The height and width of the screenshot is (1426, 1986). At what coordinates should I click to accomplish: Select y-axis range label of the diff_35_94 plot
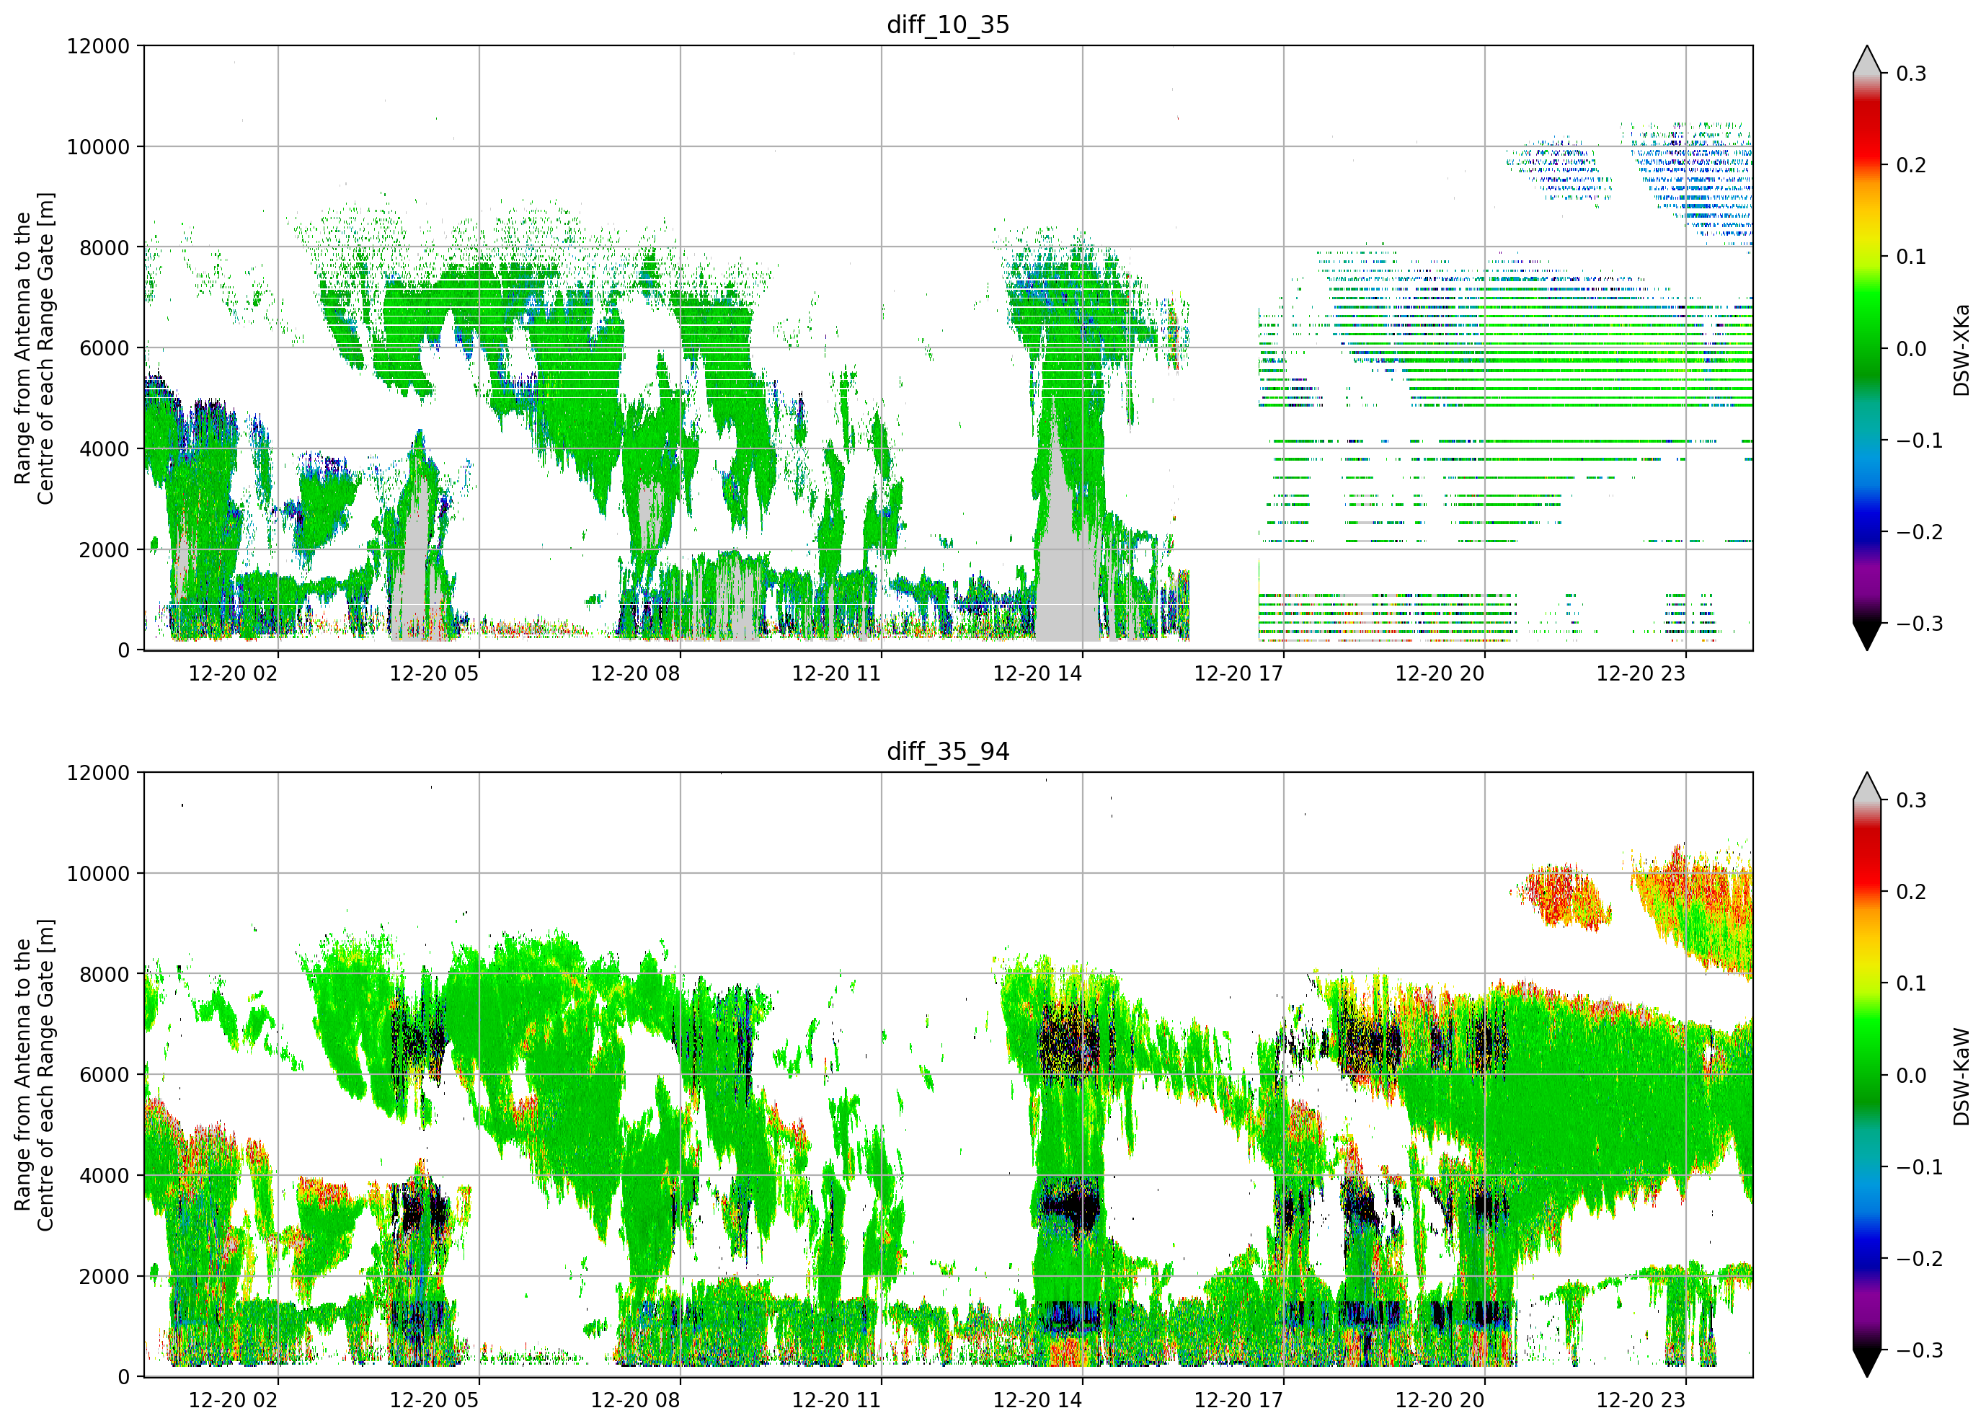tap(34, 1075)
